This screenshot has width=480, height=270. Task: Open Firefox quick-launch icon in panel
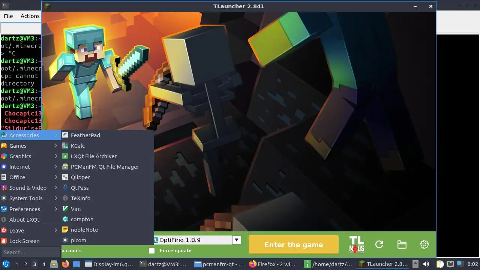[x=66, y=264]
